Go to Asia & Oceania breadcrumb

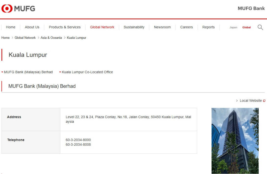coord(51,38)
